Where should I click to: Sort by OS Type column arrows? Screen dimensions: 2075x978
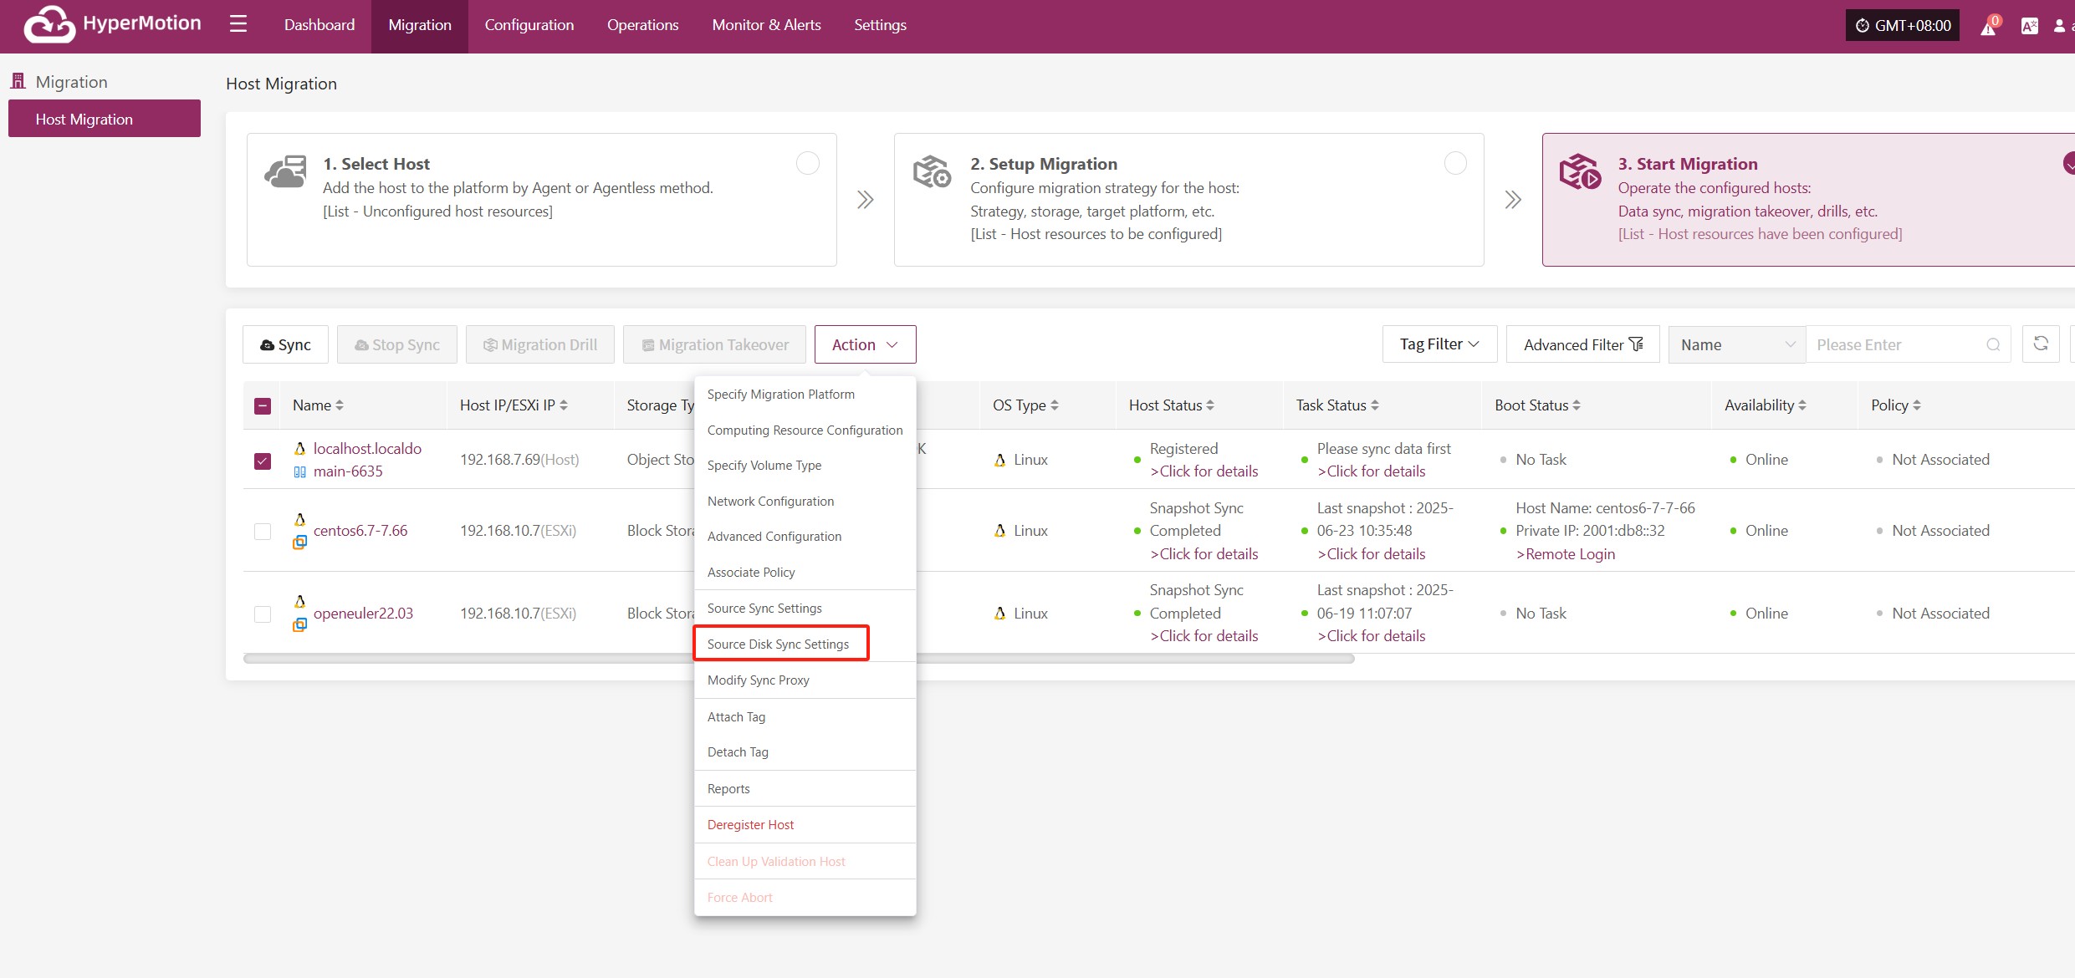click(1055, 405)
